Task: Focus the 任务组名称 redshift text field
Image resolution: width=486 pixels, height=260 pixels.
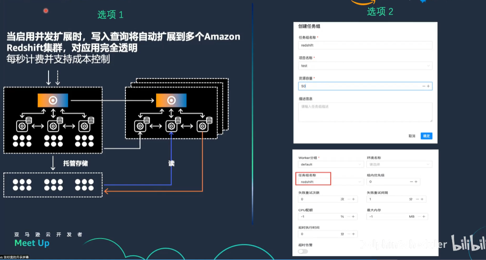Action: click(x=365, y=45)
